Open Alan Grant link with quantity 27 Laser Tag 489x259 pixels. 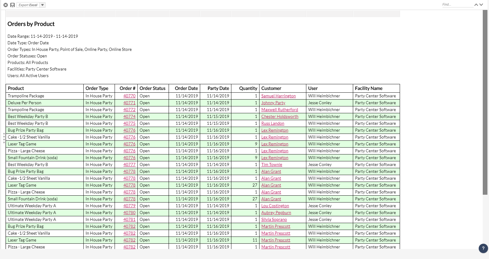[x=271, y=185]
